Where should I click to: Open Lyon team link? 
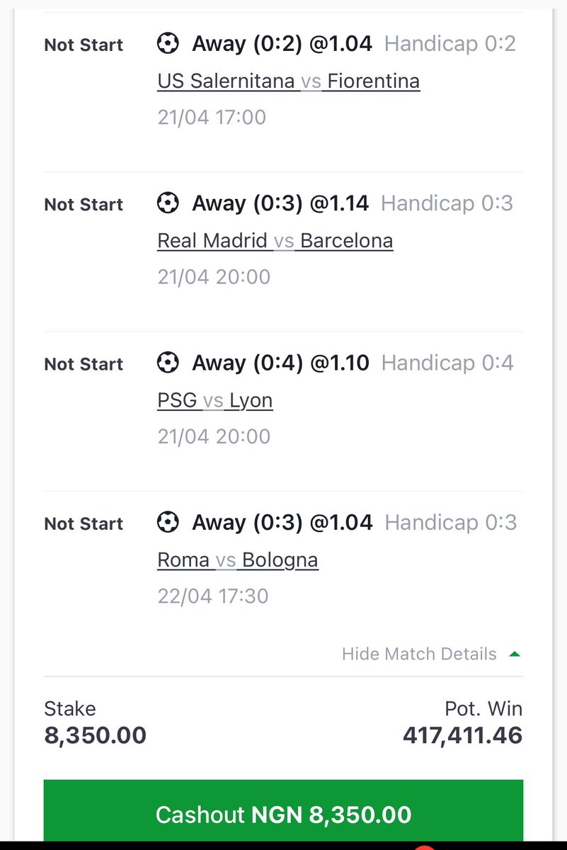[251, 400]
